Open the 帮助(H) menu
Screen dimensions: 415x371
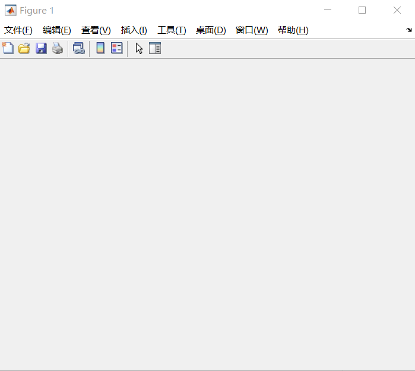pyautogui.click(x=293, y=30)
